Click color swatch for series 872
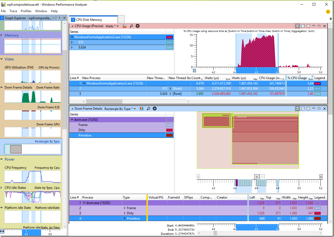 (169, 42)
